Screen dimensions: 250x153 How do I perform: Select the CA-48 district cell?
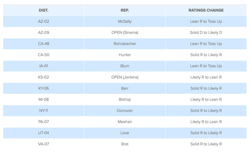pyautogui.click(x=43, y=44)
